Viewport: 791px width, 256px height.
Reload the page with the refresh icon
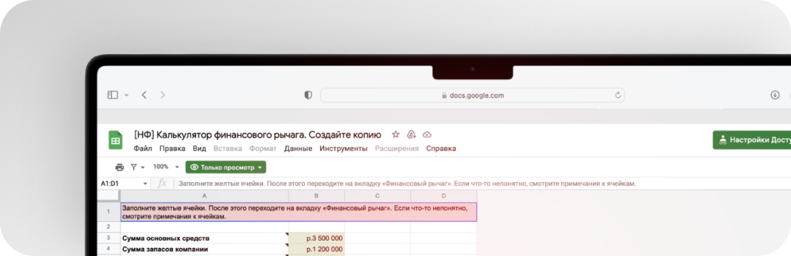click(x=617, y=95)
